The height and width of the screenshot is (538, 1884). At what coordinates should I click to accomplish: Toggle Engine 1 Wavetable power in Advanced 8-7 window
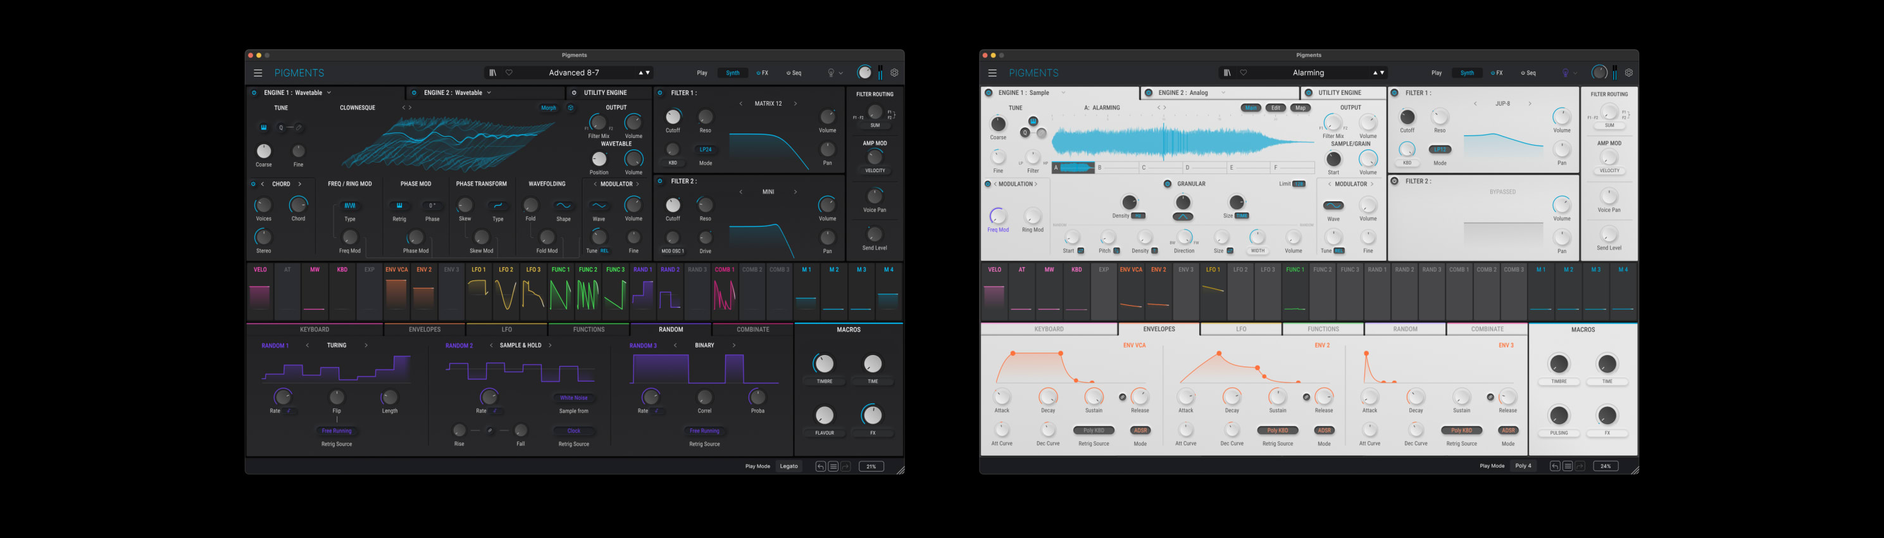pos(254,93)
